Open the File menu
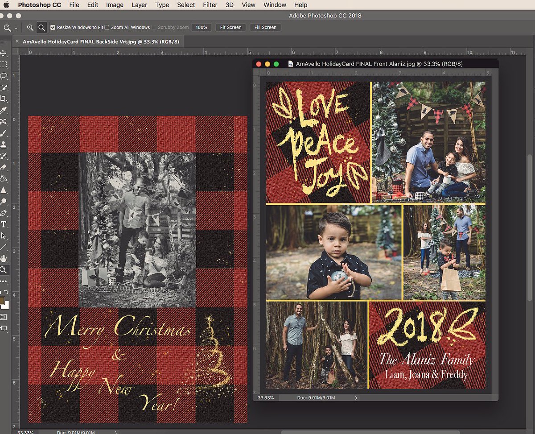The height and width of the screenshot is (434, 535). point(74,5)
